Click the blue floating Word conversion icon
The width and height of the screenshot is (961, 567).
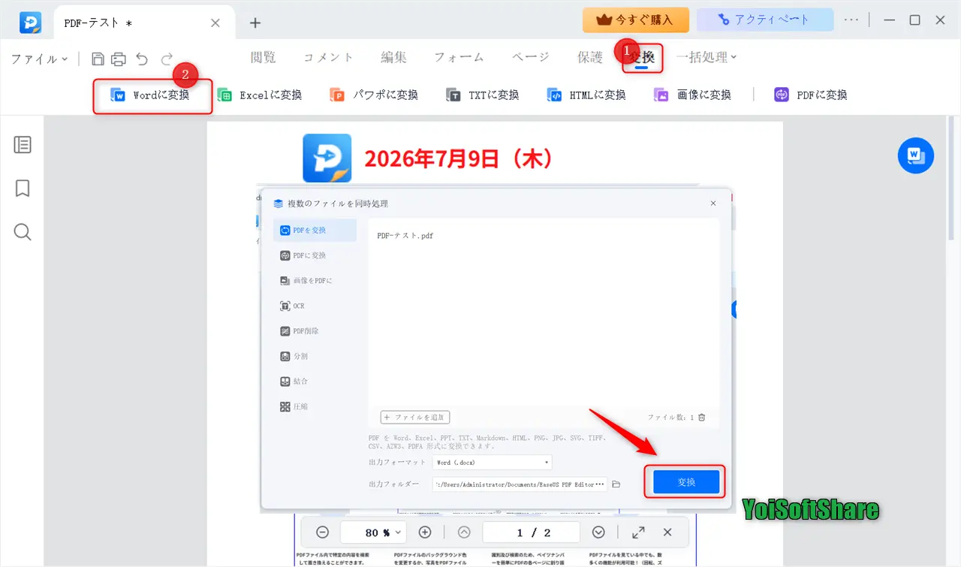[916, 156]
